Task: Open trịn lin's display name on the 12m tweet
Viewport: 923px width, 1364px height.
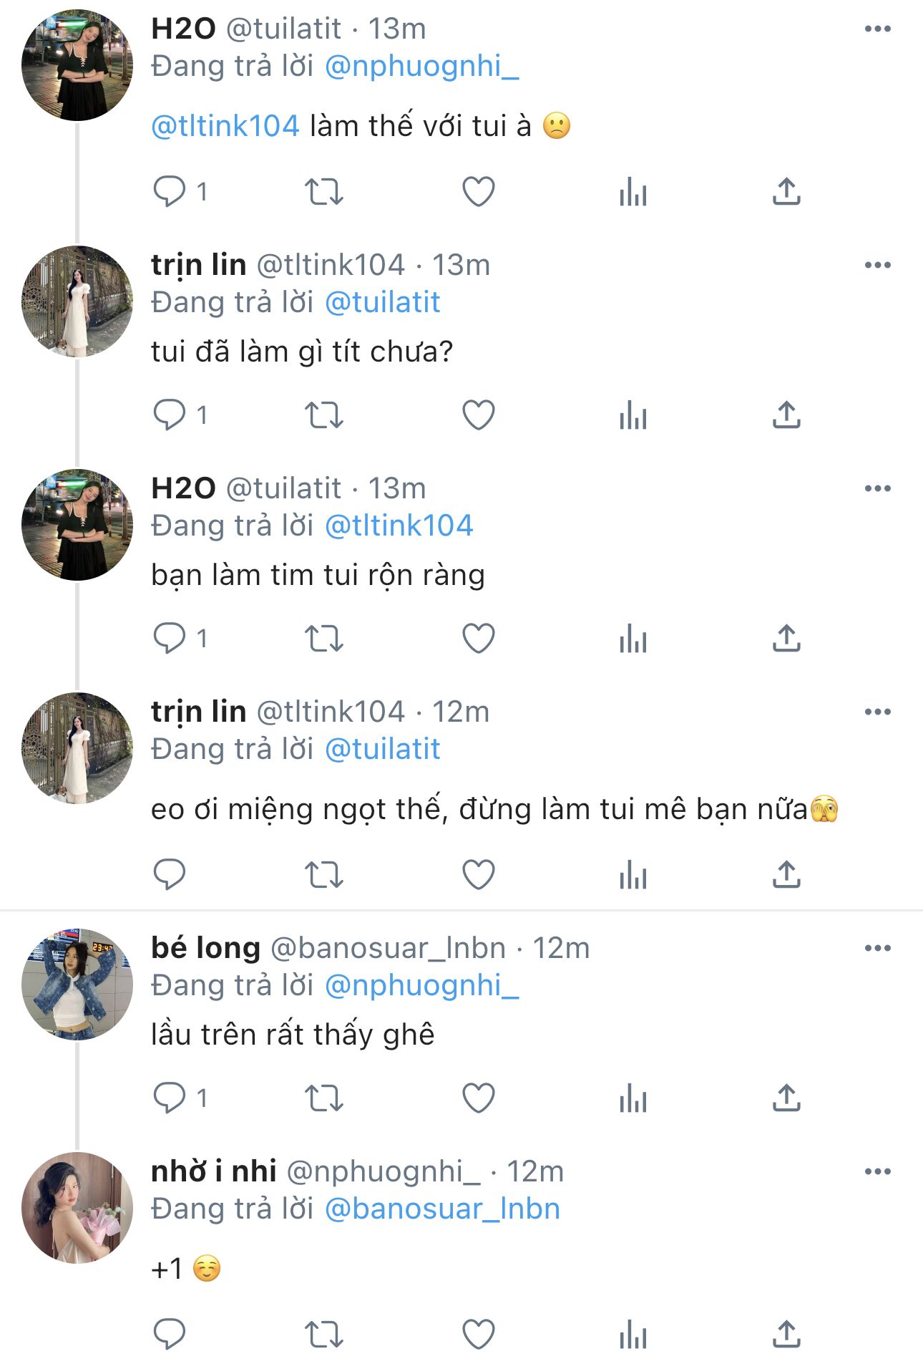Action: point(198,712)
